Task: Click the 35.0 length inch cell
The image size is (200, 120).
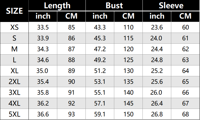Action: (43, 71)
